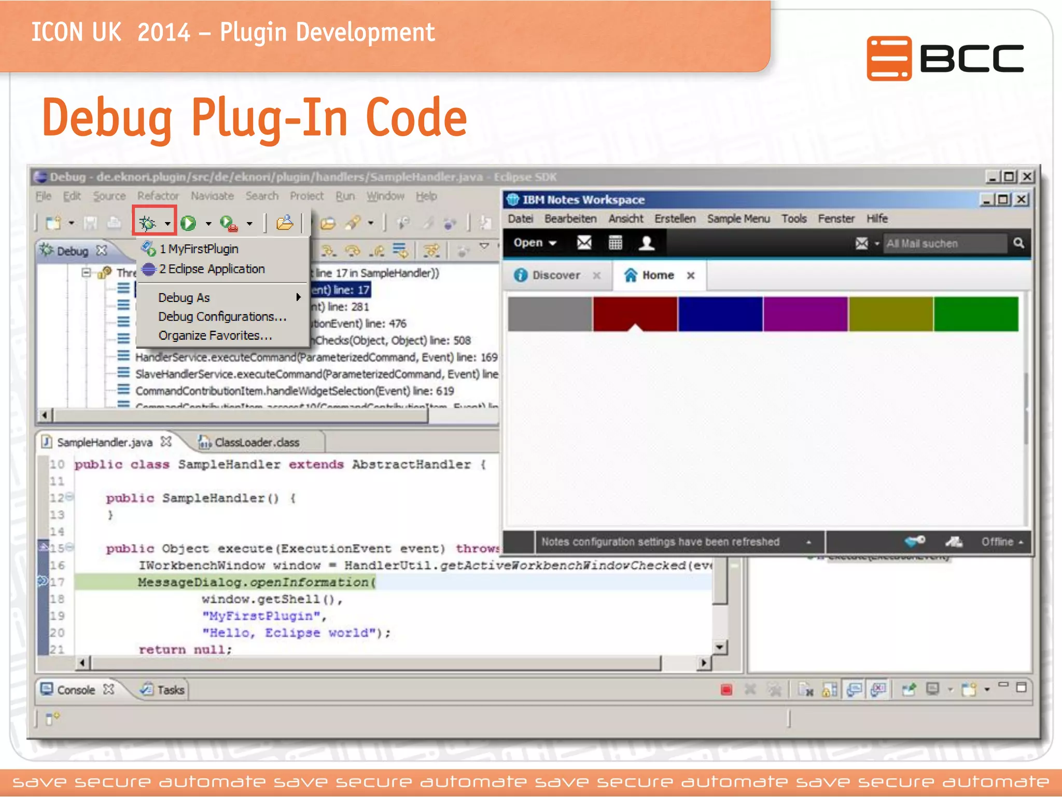Open the Offline status dropdown in Notes

click(1002, 542)
